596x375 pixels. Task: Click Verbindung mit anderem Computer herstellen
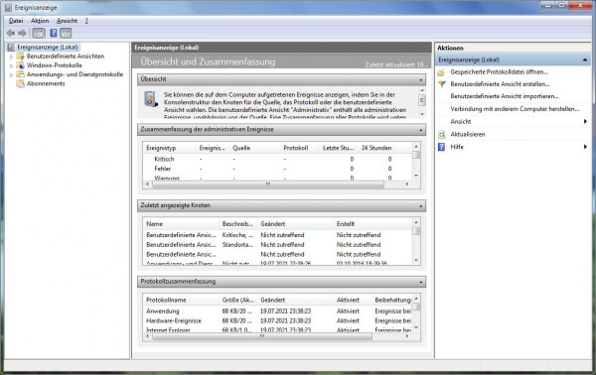click(515, 108)
